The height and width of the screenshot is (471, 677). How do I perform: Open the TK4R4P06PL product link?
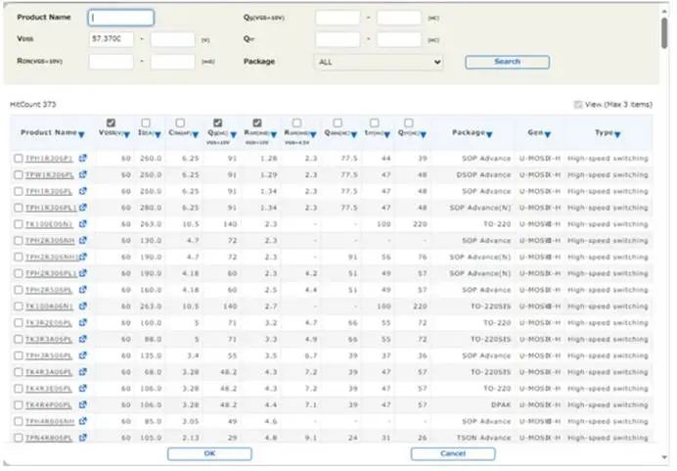coord(48,404)
